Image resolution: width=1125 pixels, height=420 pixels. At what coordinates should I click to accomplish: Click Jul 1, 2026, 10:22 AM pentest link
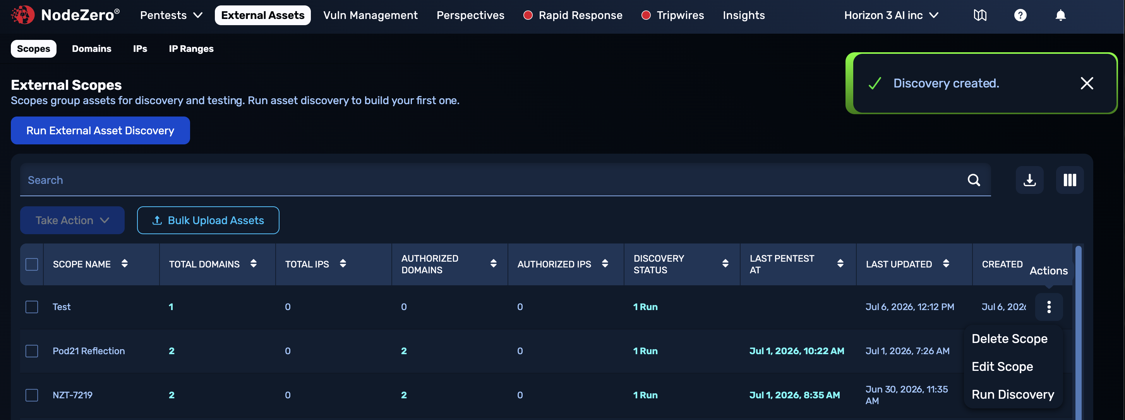(797, 351)
